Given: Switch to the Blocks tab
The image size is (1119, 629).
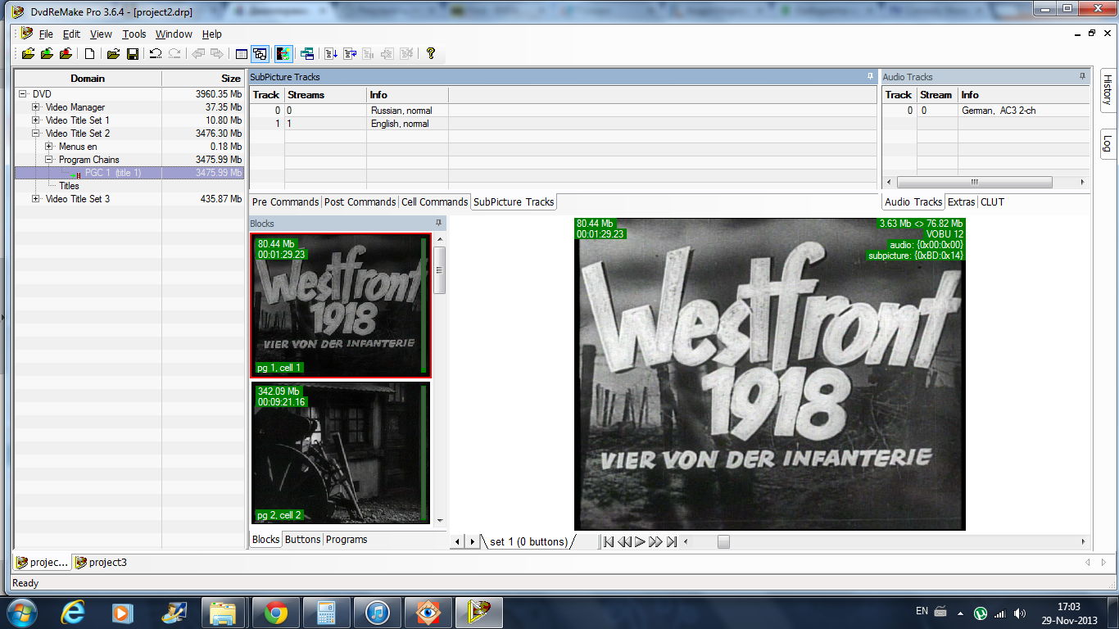Looking at the screenshot, I should (x=265, y=540).
